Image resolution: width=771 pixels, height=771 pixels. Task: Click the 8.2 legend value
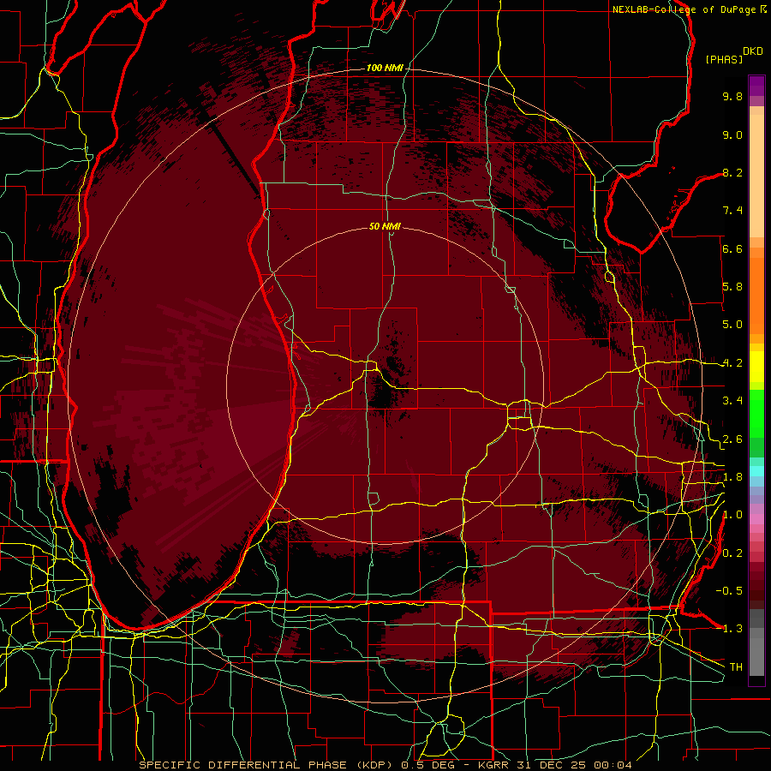(732, 172)
